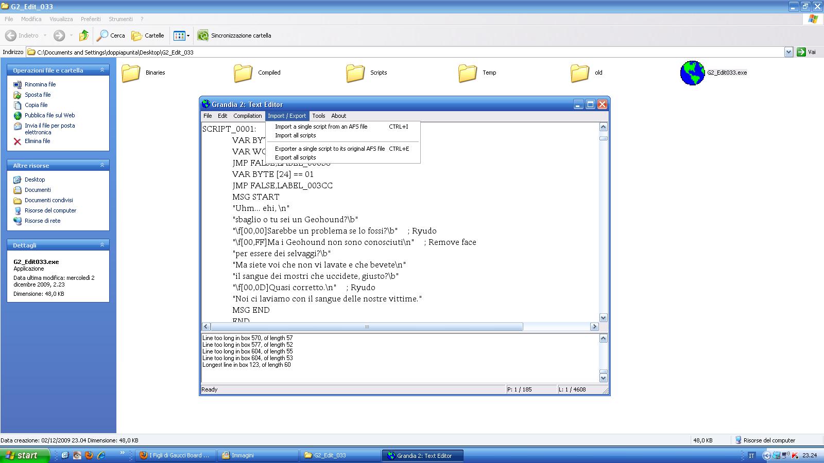
Task: Collapse the Operazioni file e cartella panel
Action: point(102,70)
